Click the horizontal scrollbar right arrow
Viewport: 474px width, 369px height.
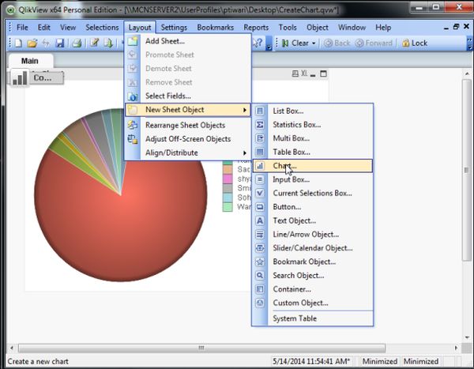[457, 348]
